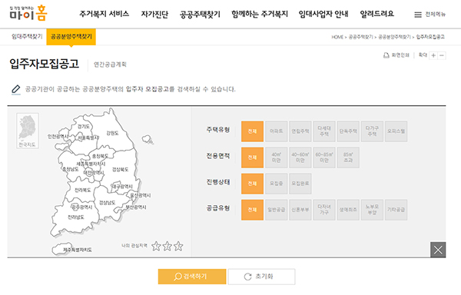Toggle the 다가구주택 housing type
The image size is (461, 295).
tap(372, 131)
